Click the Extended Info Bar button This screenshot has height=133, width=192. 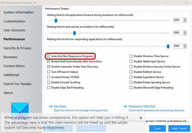coord(91,128)
